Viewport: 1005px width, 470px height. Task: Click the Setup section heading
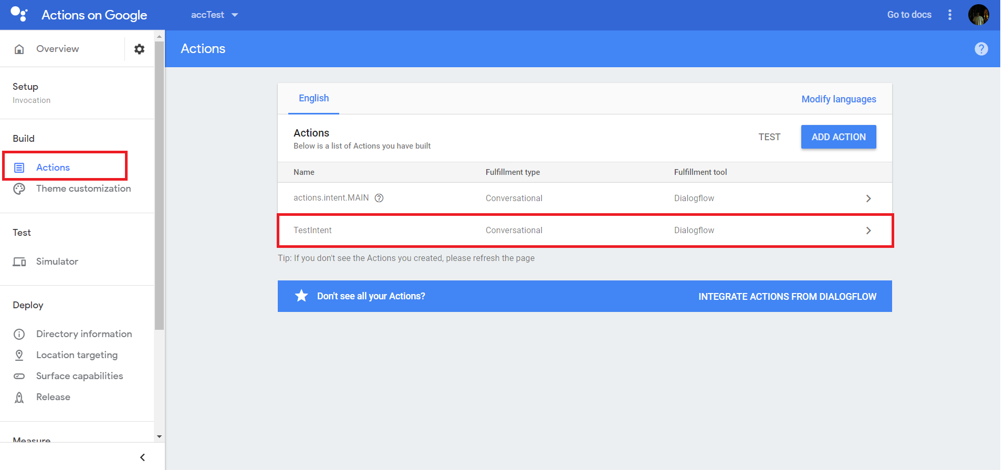pos(25,87)
